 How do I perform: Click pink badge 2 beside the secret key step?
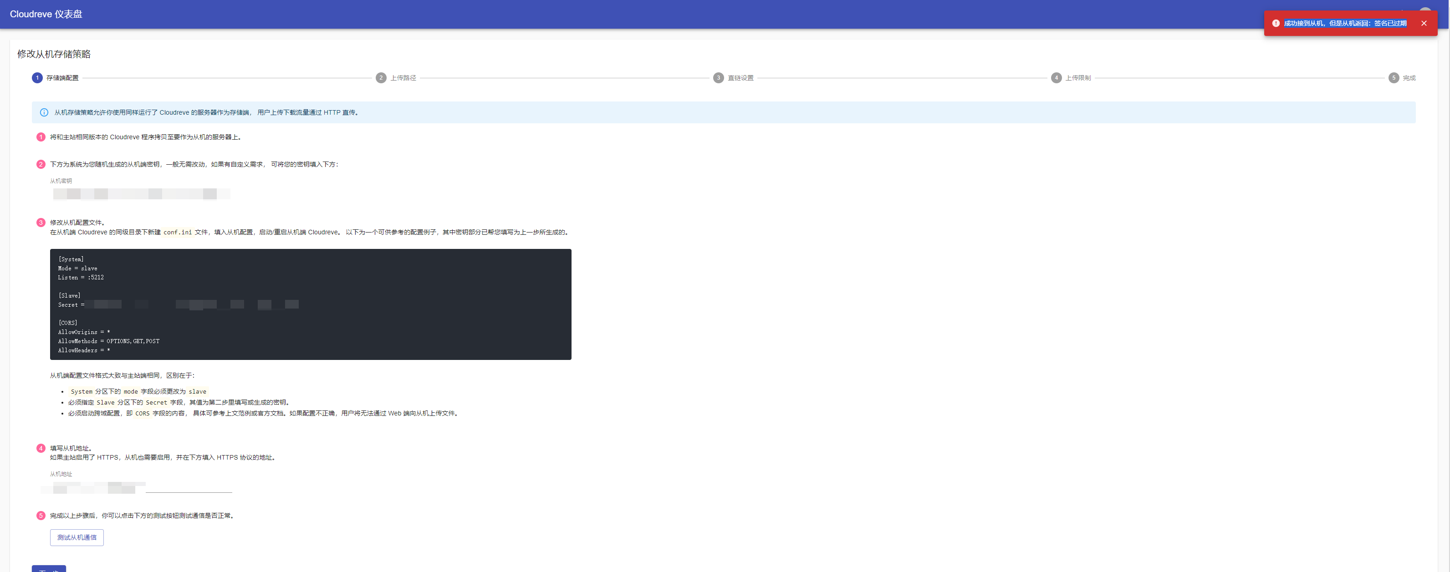[x=41, y=164]
